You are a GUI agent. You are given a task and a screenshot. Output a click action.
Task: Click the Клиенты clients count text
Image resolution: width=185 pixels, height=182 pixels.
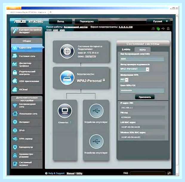pyautogui.click(x=65, y=123)
